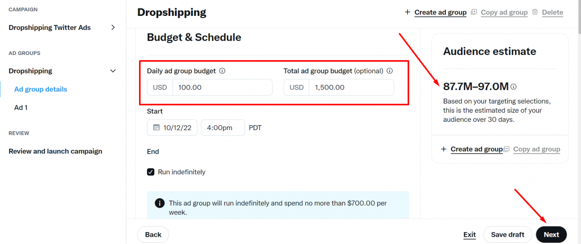Image resolution: width=581 pixels, height=244 pixels.
Task: Uncheck the Run indefinitely checkbox
Action: point(150,172)
